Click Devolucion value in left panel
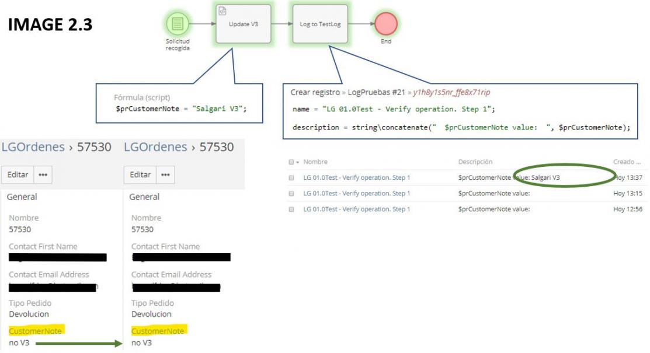The width and height of the screenshot is (650, 353). (x=29, y=314)
